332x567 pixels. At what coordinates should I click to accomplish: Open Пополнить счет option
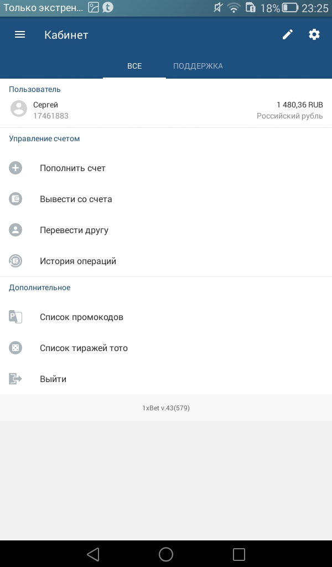click(x=166, y=168)
